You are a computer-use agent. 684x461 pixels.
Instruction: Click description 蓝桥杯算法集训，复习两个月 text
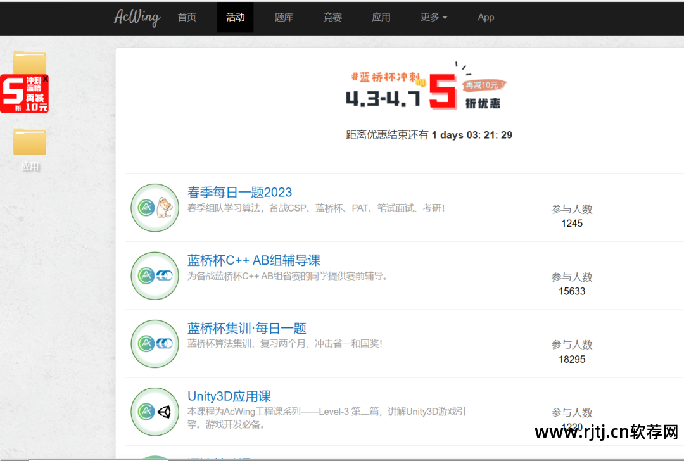[x=285, y=344]
